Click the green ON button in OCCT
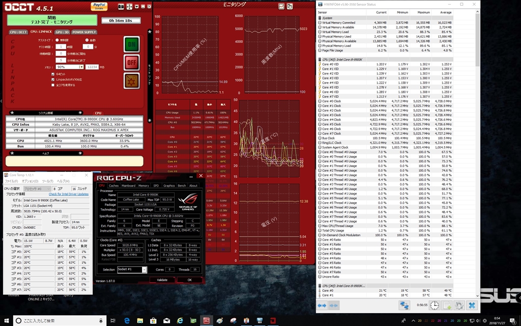 coord(132,44)
